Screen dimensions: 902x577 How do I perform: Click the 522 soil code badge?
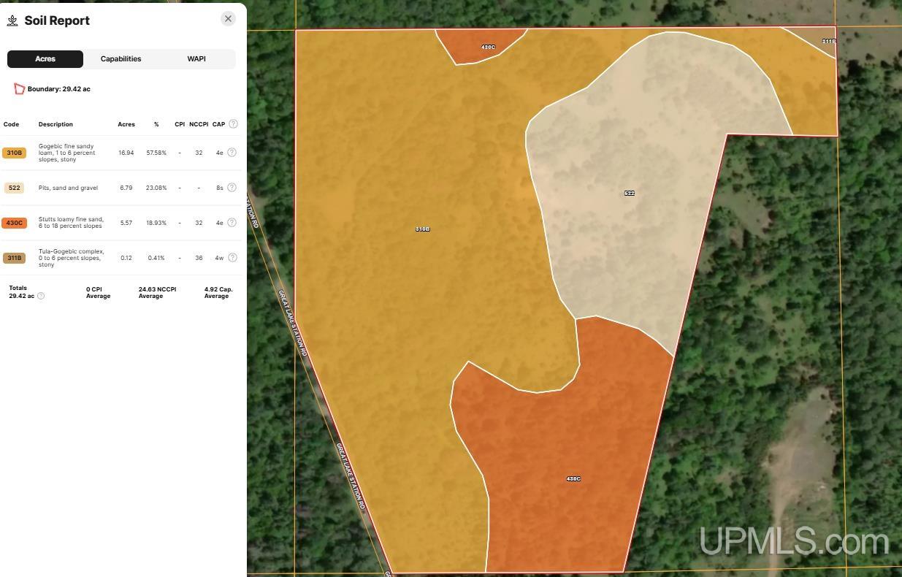[14, 188]
